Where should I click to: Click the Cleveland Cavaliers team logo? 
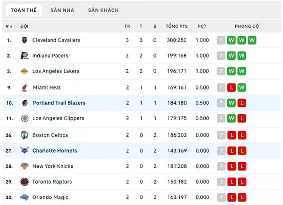click(x=25, y=40)
